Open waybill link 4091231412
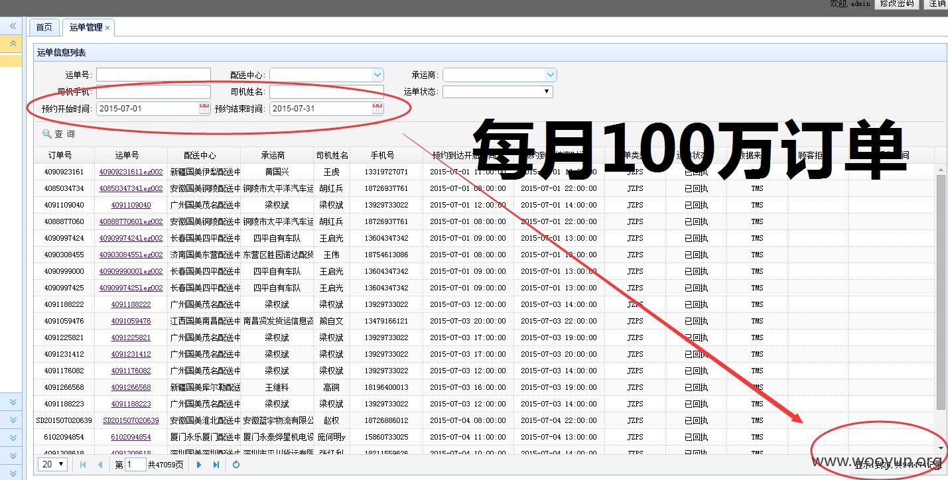Viewport: 948px width, 480px height. [131, 354]
